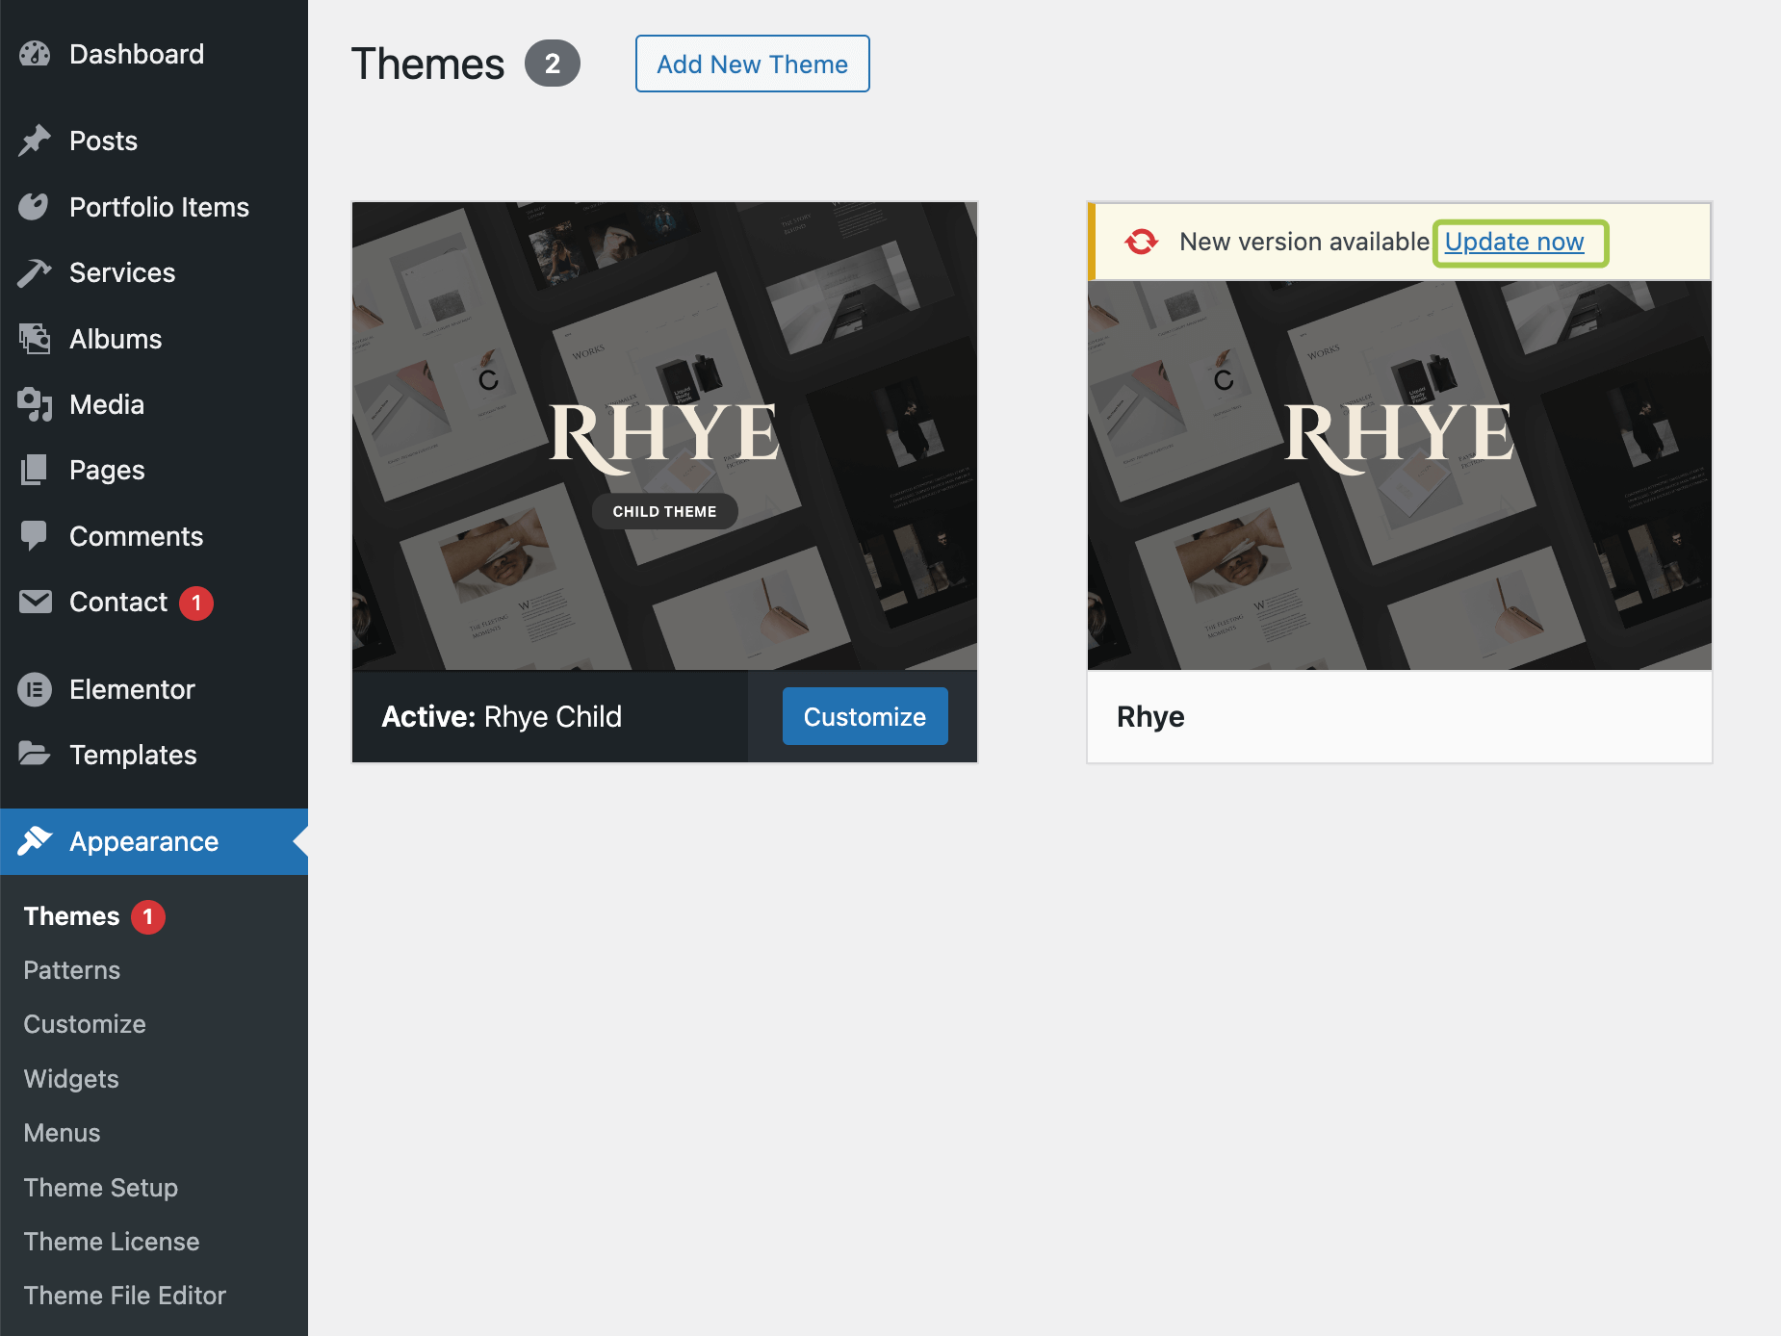Click the Dashboard gauge icon
The width and height of the screenshot is (1781, 1336).
point(35,54)
